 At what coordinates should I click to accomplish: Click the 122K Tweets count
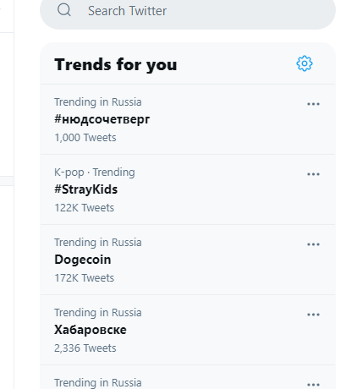pyautogui.click(x=84, y=208)
